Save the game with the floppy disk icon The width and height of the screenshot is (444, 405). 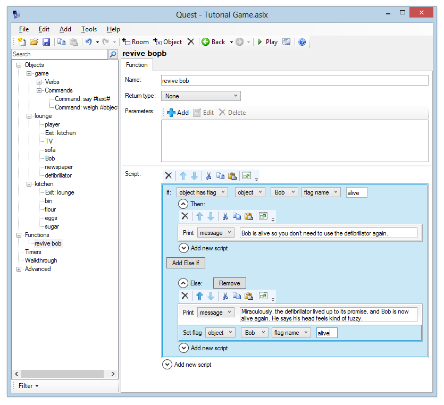click(x=46, y=42)
